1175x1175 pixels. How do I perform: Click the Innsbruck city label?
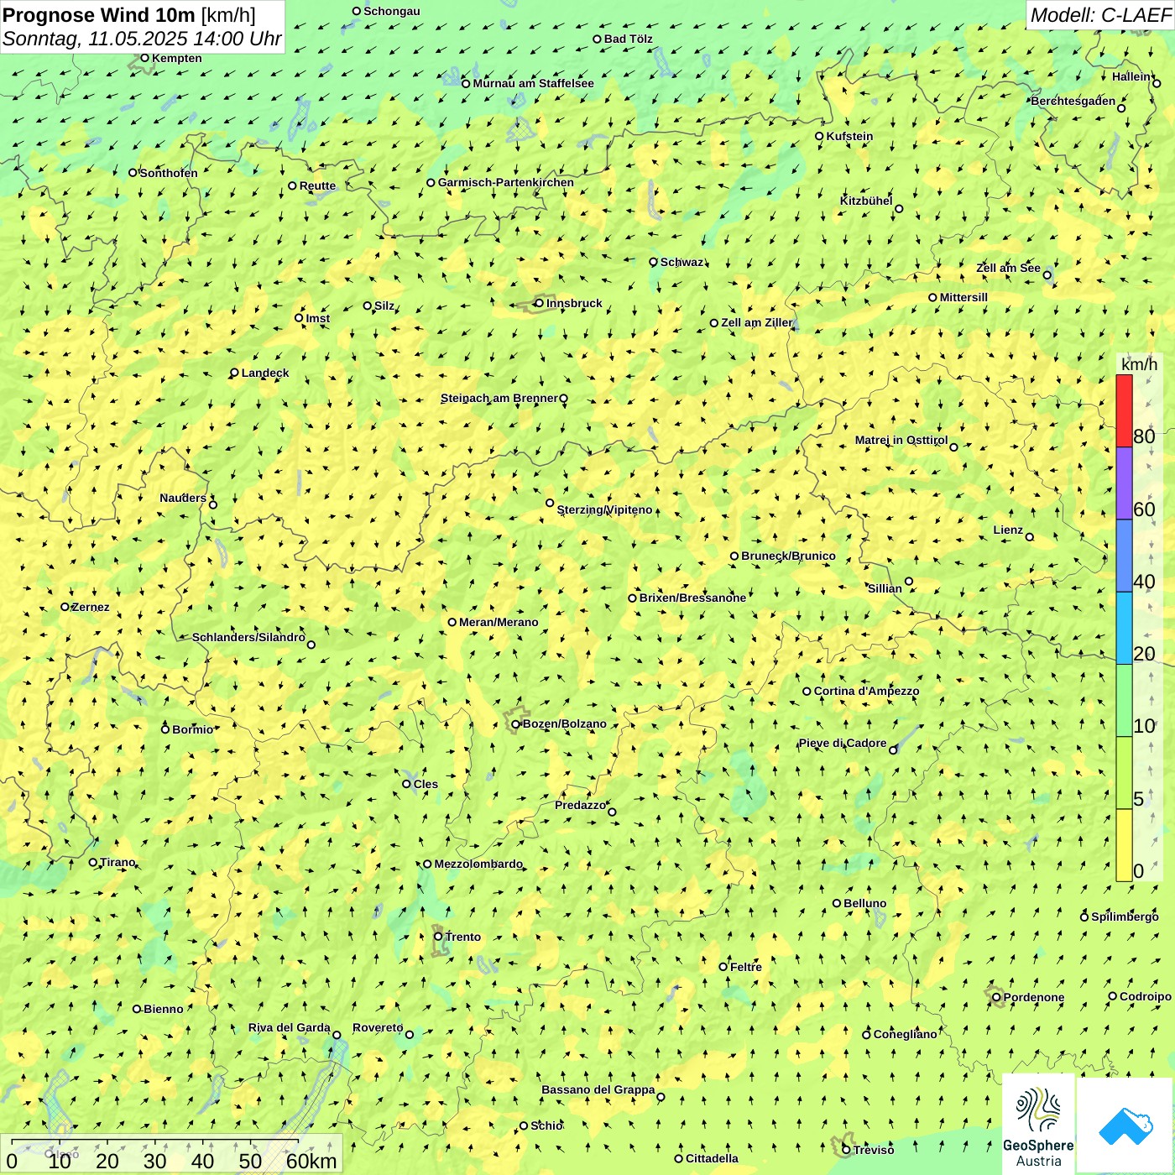click(574, 303)
